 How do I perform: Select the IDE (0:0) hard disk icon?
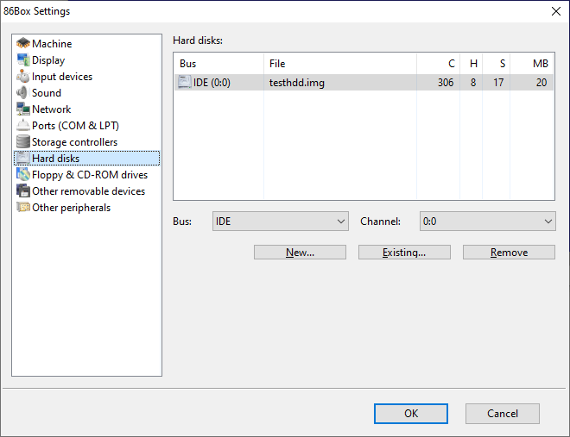click(185, 83)
